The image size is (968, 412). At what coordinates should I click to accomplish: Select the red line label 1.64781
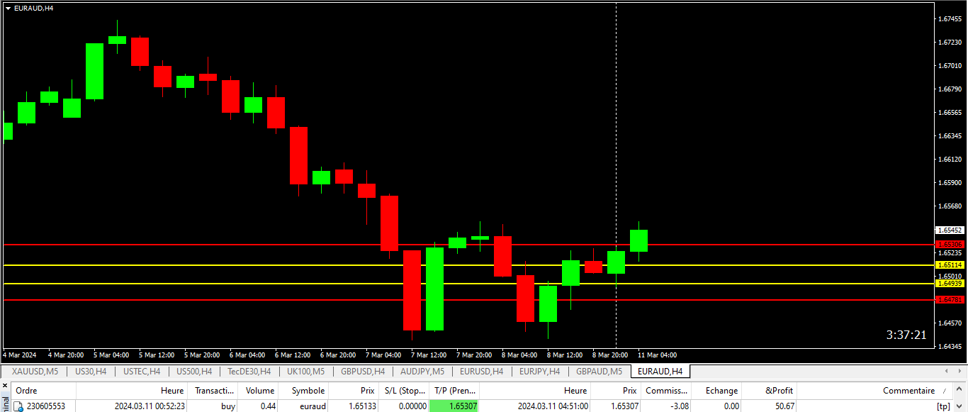click(x=950, y=299)
